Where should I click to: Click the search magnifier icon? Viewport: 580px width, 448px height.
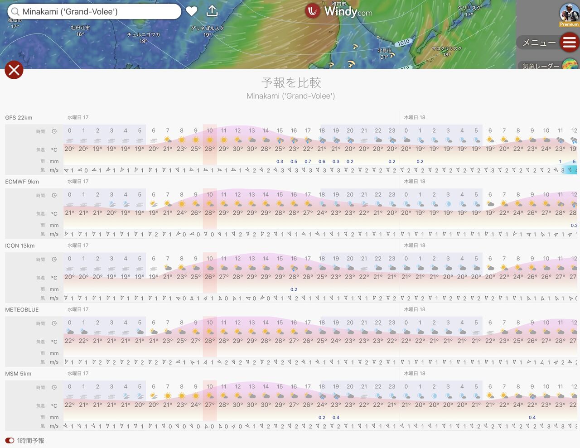(15, 12)
